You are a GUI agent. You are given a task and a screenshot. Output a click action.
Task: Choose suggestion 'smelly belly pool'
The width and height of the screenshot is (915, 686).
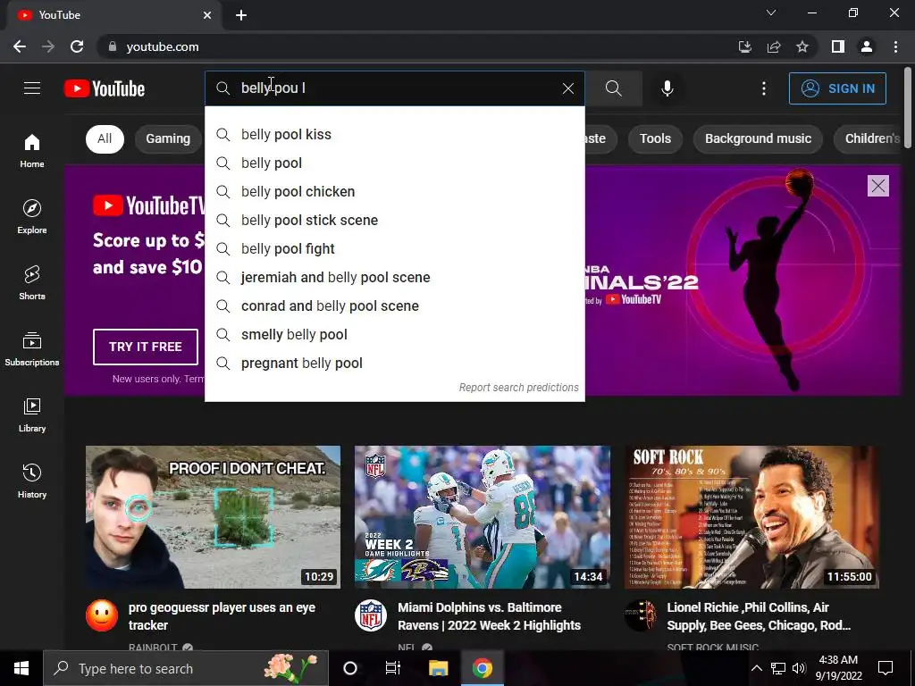click(394, 334)
